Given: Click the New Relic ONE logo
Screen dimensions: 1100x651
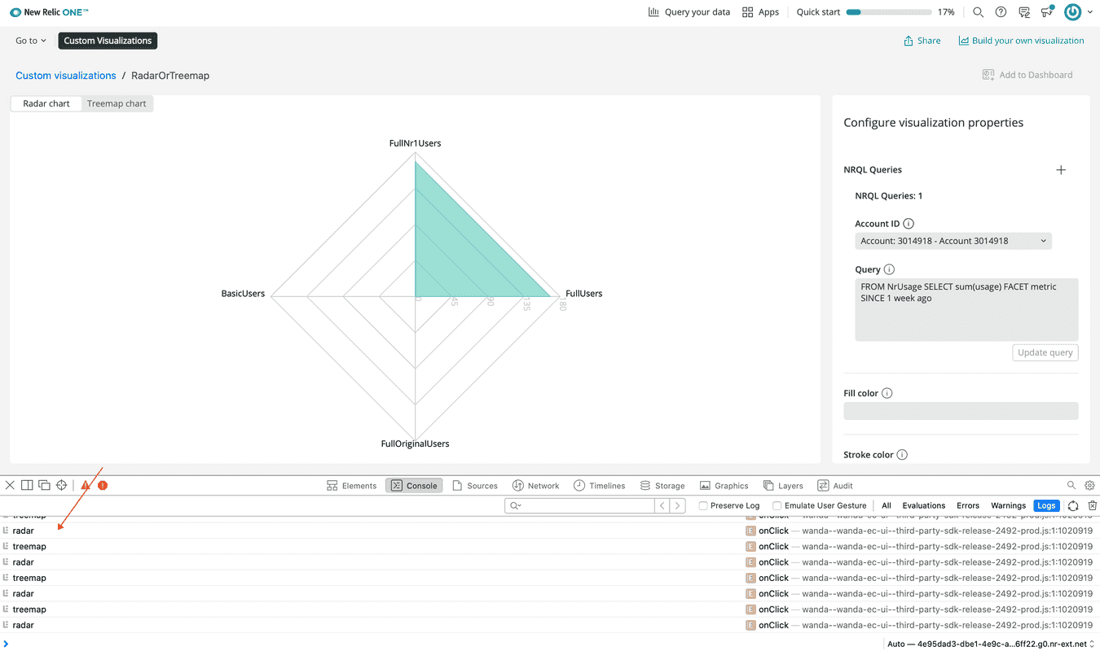Looking at the screenshot, I should [x=49, y=12].
